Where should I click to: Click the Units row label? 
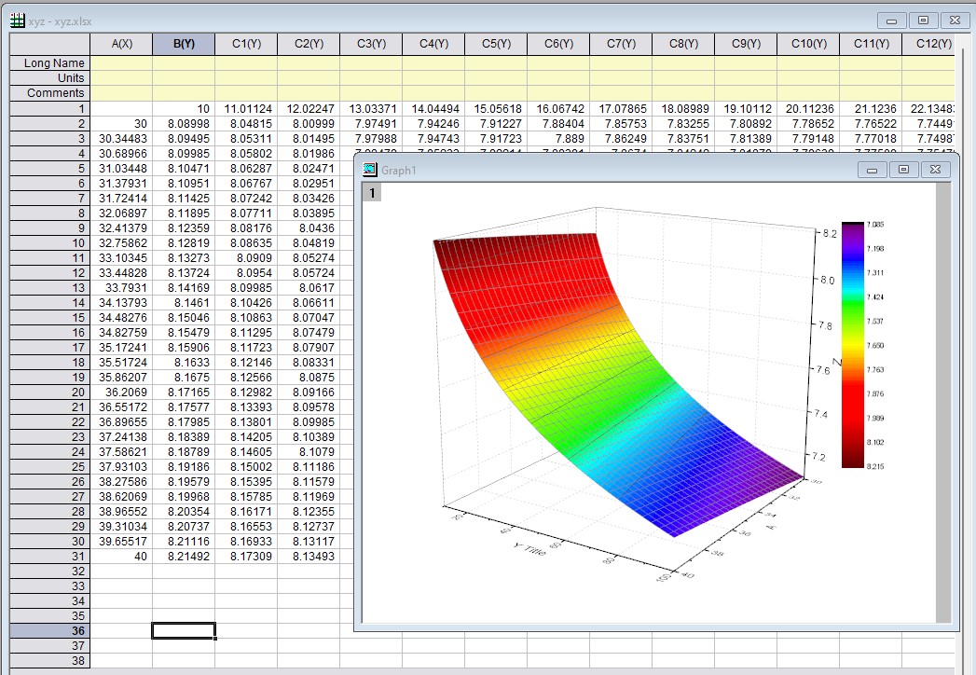(48, 76)
